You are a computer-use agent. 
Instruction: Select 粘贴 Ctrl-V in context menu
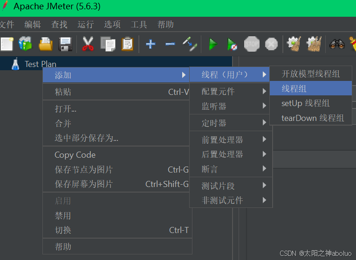tap(116, 92)
